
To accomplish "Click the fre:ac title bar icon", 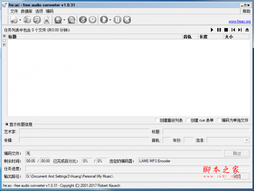I will 5,5.
